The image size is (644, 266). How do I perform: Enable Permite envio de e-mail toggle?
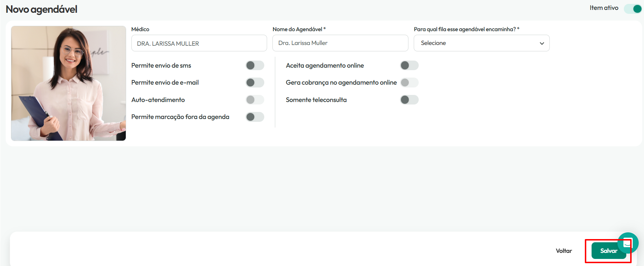tap(255, 83)
